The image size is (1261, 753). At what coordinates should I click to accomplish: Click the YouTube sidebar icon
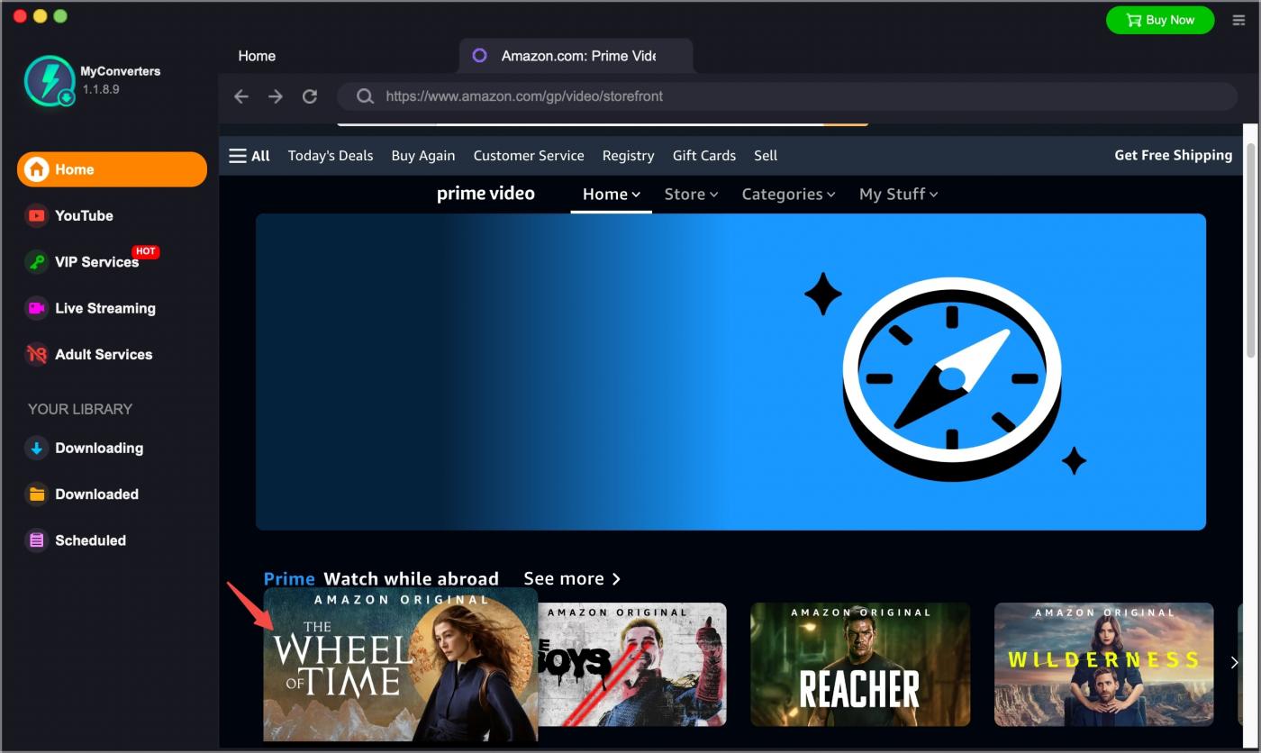[x=36, y=215]
